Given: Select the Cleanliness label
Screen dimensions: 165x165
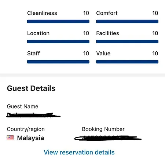Looking at the screenshot, I should [x=42, y=13].
